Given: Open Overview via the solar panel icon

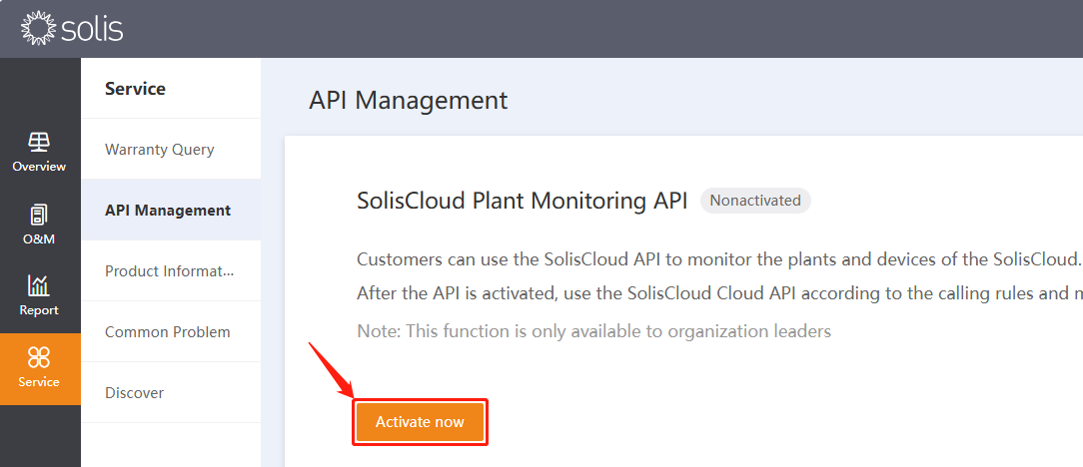Looking at the screenshot, I should pyautogui.click(x=39, y=142).
